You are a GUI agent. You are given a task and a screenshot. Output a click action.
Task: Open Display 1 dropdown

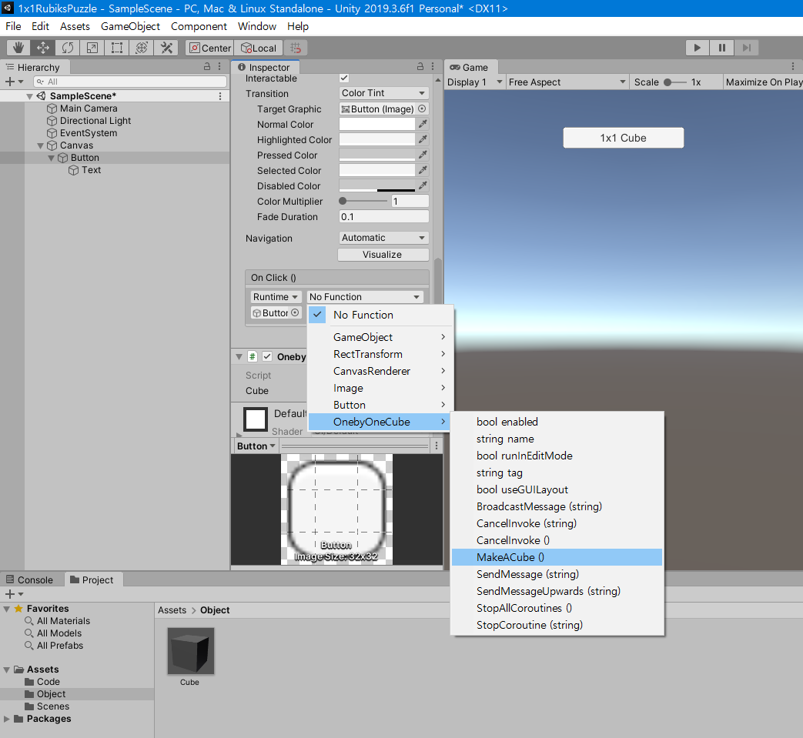tap(474, 82)
